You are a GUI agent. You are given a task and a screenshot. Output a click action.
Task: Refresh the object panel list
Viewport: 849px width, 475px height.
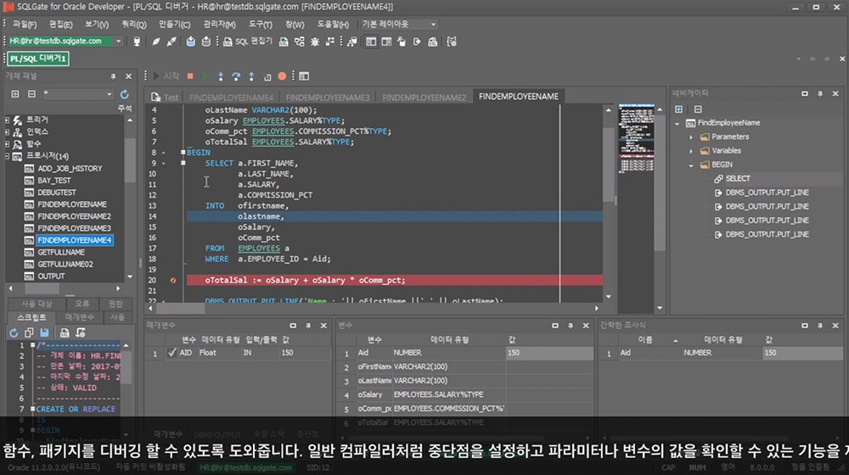click(x=125, y=94)
